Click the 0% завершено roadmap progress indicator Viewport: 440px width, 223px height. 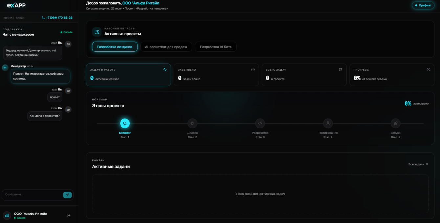(x=416, y=103)
